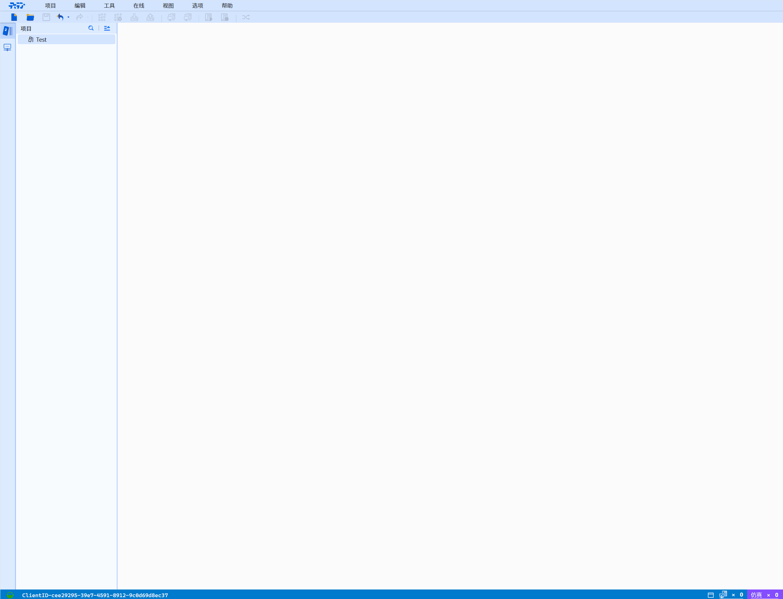Switch to the communication panel sidebar icon
The width and height of the screenshot is (783, 599).
tap(7, 48)
